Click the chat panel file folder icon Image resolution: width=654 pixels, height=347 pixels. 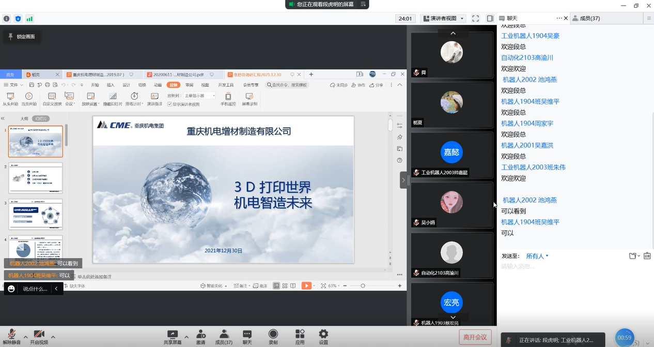(x=633, y=255)
